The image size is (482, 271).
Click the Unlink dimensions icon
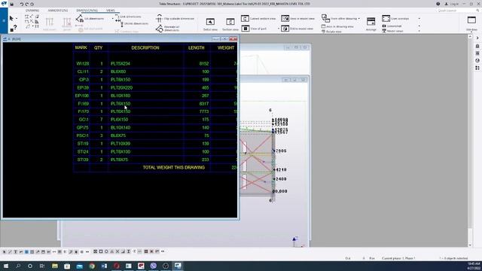coord(122,23)
